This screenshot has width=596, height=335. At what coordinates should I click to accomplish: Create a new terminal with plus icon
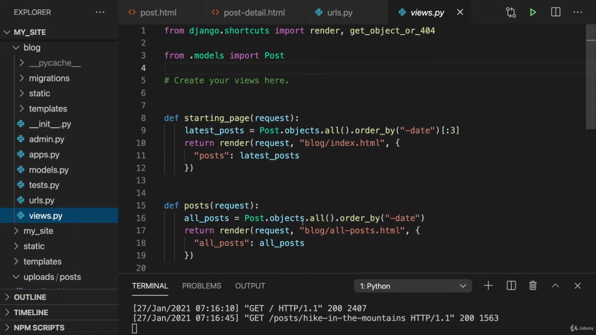click(x=488, y=286)
